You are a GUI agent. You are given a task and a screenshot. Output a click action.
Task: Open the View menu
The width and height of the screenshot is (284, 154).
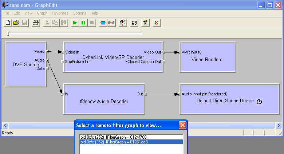click(28, 13)
